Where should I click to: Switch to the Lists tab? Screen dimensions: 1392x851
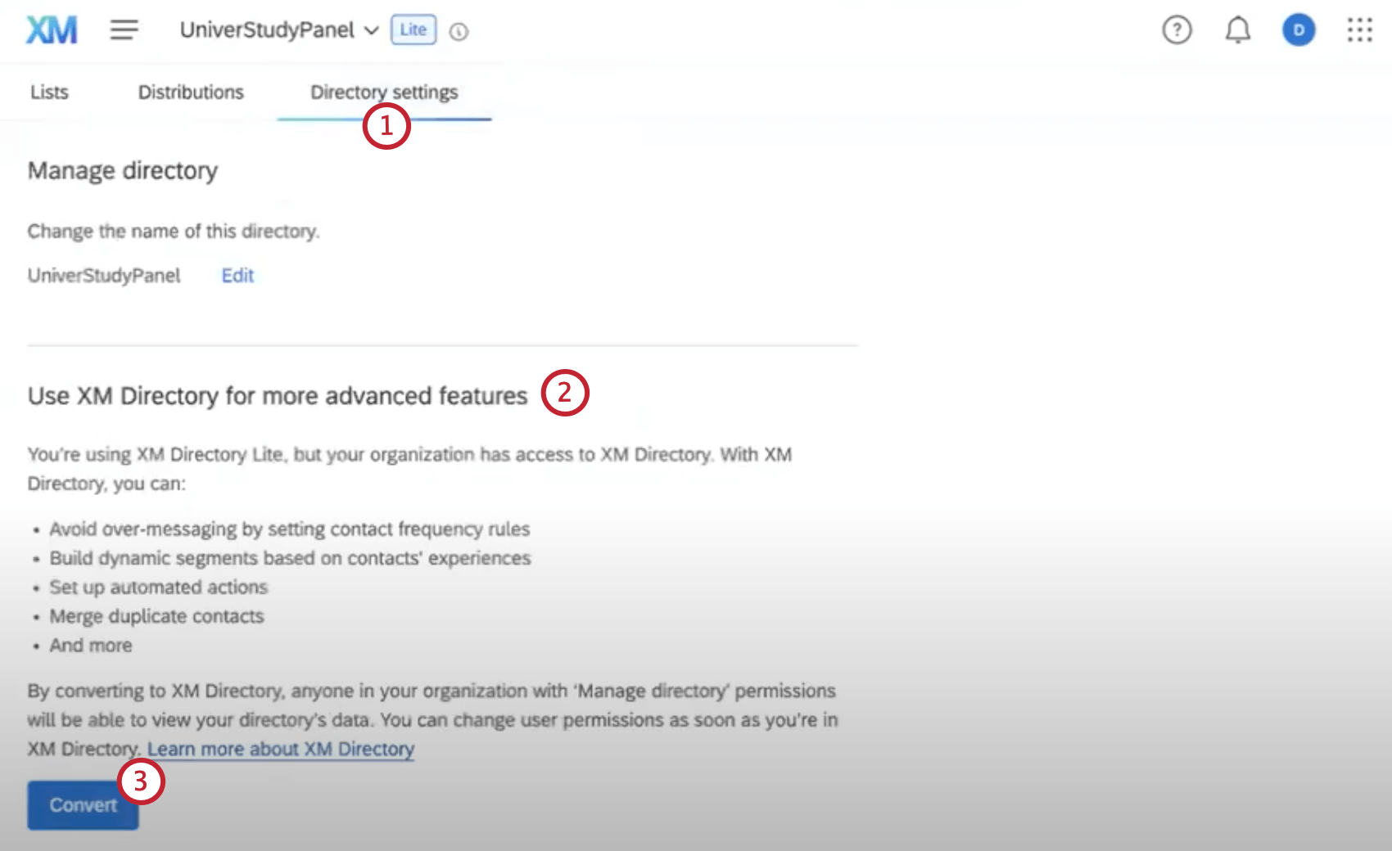49,92
